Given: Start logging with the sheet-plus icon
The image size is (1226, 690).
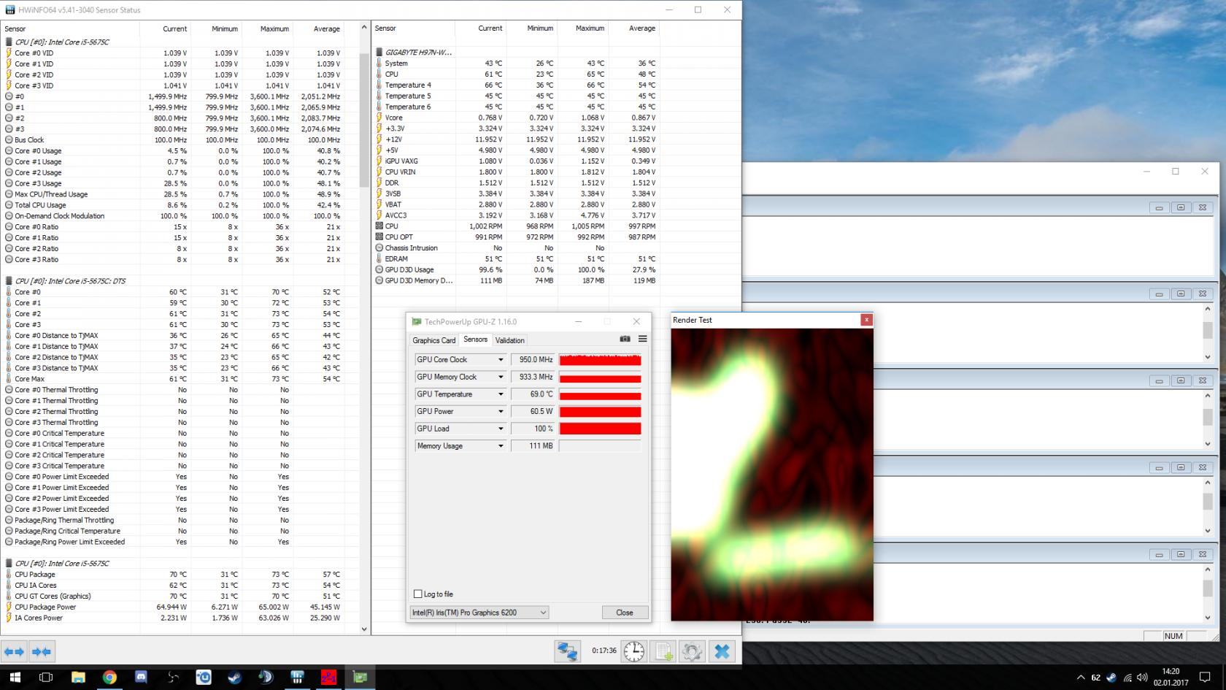Looking at the screenshot, I should (663, 651).
